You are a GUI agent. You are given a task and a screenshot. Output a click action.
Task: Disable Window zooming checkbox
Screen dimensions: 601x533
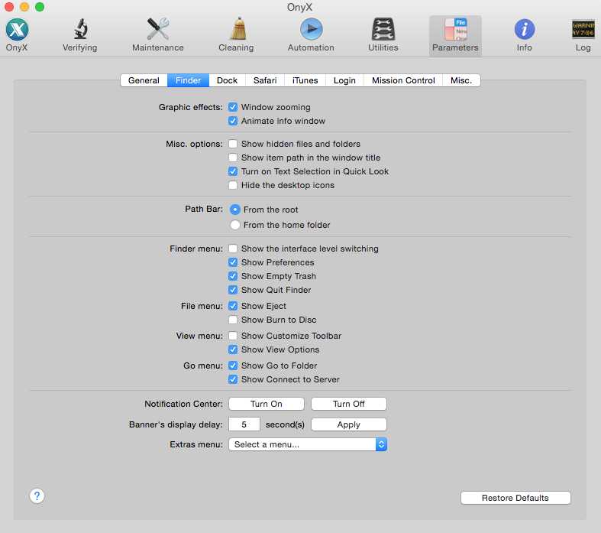pyautogui.click(x=233, y=107)
